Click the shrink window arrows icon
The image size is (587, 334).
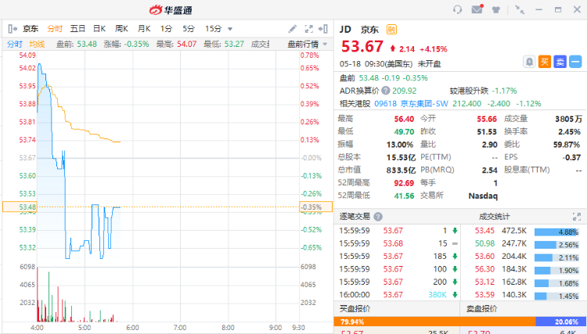point(519,9)
